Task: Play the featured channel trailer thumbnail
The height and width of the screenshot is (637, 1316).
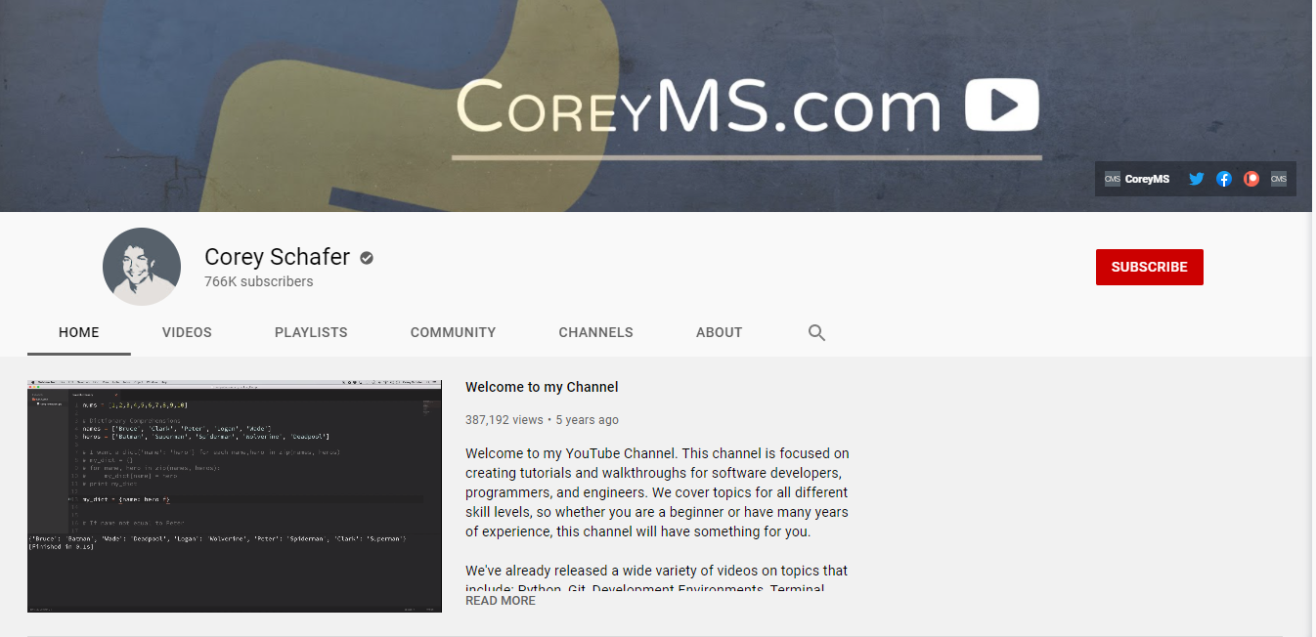Action: (x=235, y=496)
